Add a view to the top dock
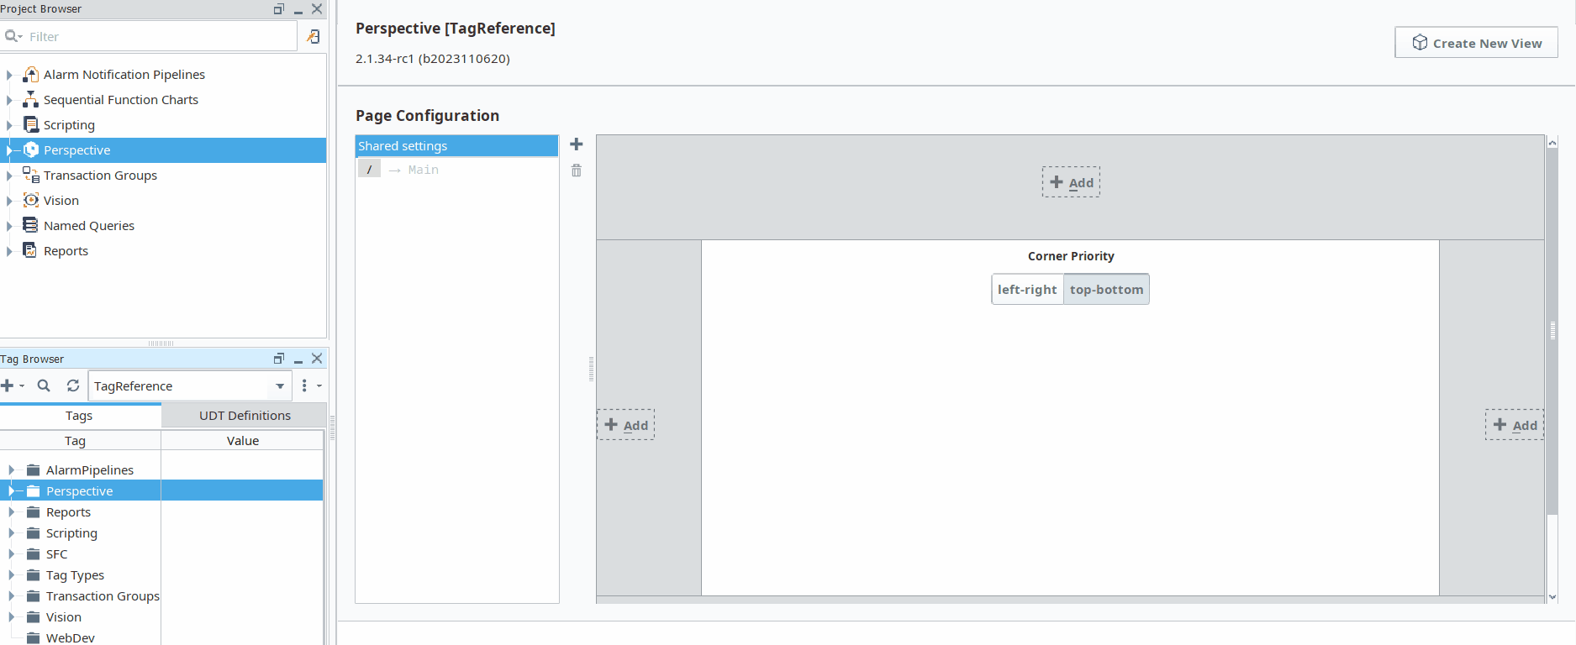 [1071, 182]
